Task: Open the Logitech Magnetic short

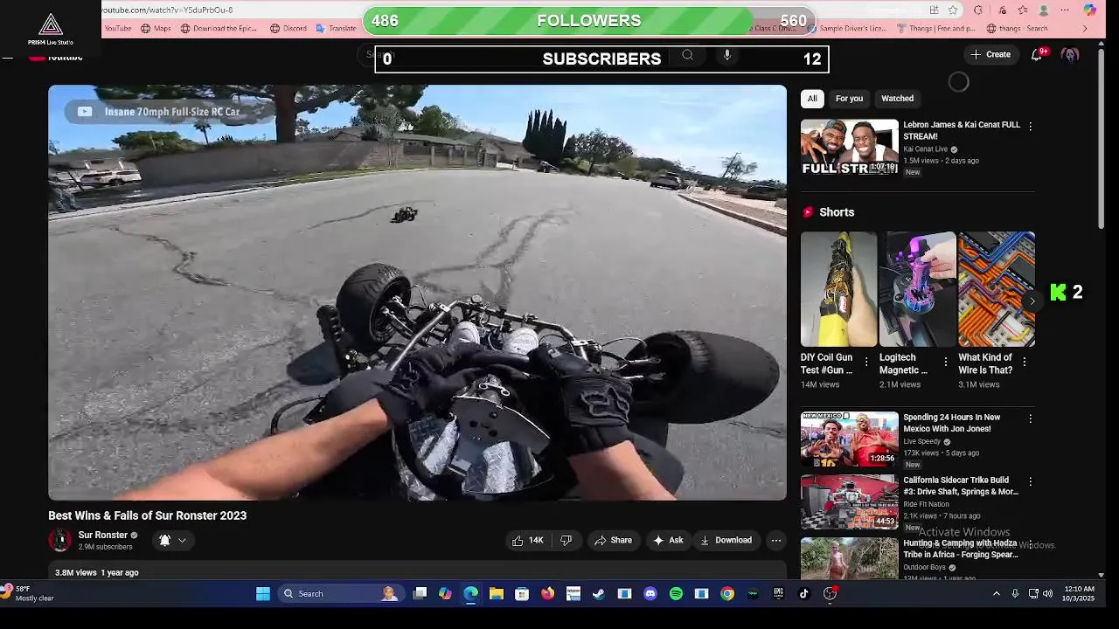Action: [x=917, y=289]
